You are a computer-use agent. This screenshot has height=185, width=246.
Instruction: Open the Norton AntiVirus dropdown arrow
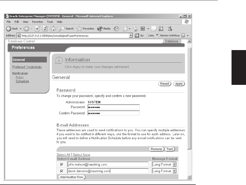tap(188, 36)
